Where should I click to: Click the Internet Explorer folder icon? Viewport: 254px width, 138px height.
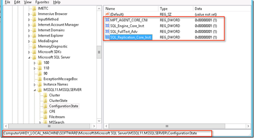point(34,36)
